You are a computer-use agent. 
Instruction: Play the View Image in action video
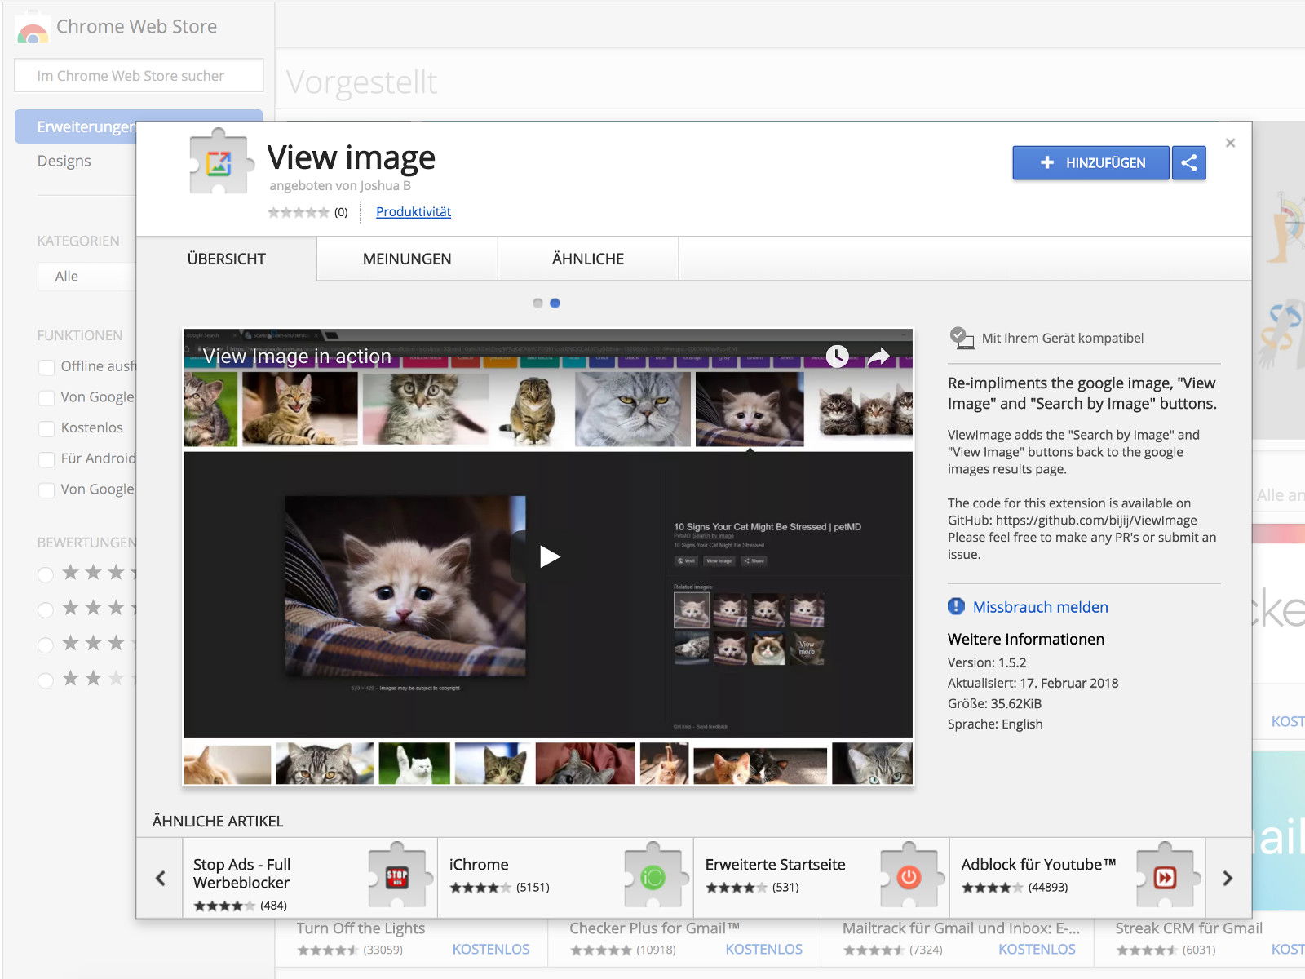click(549, 556)
